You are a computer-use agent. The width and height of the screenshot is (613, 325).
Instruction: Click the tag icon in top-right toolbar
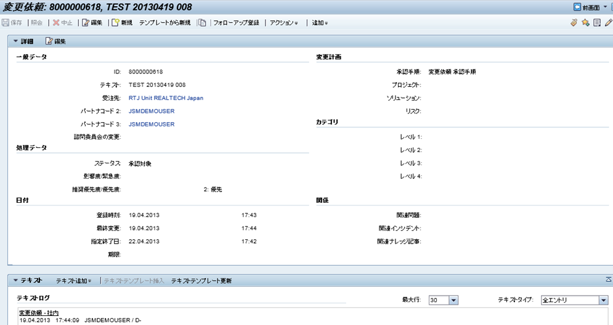(574, 23)
